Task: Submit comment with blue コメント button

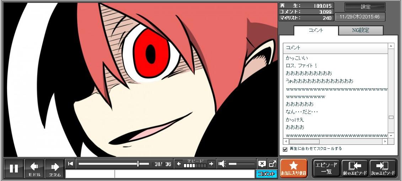Action: coord(266,174)
